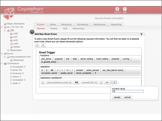Open event_waiting("server_down") dropdown in workbench
The width and height of the screenshot is (162, 121).
coord(59,82)
